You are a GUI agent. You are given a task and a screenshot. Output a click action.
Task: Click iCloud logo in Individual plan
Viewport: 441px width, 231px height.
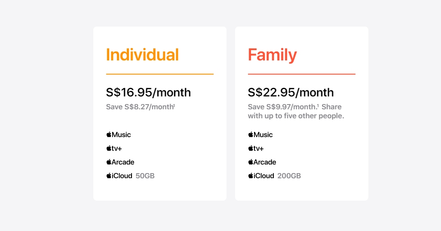(x=119, y=176)
